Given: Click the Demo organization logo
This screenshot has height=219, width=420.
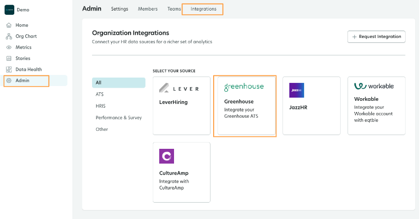Looking at the screenshot, I should [x=10, y=10].
